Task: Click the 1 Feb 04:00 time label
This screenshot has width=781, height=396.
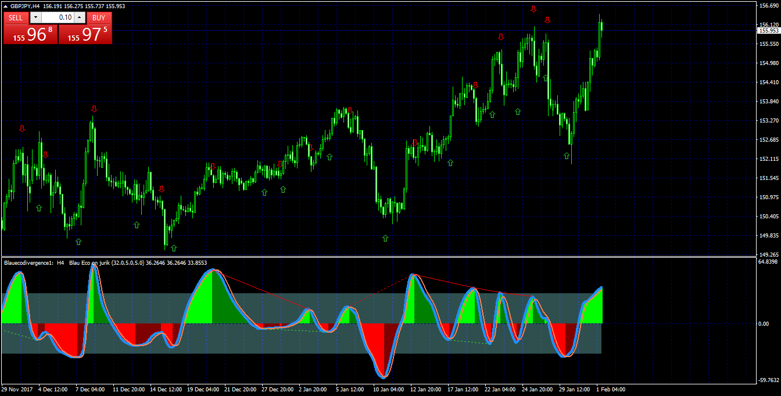Action: click(610, 390)
